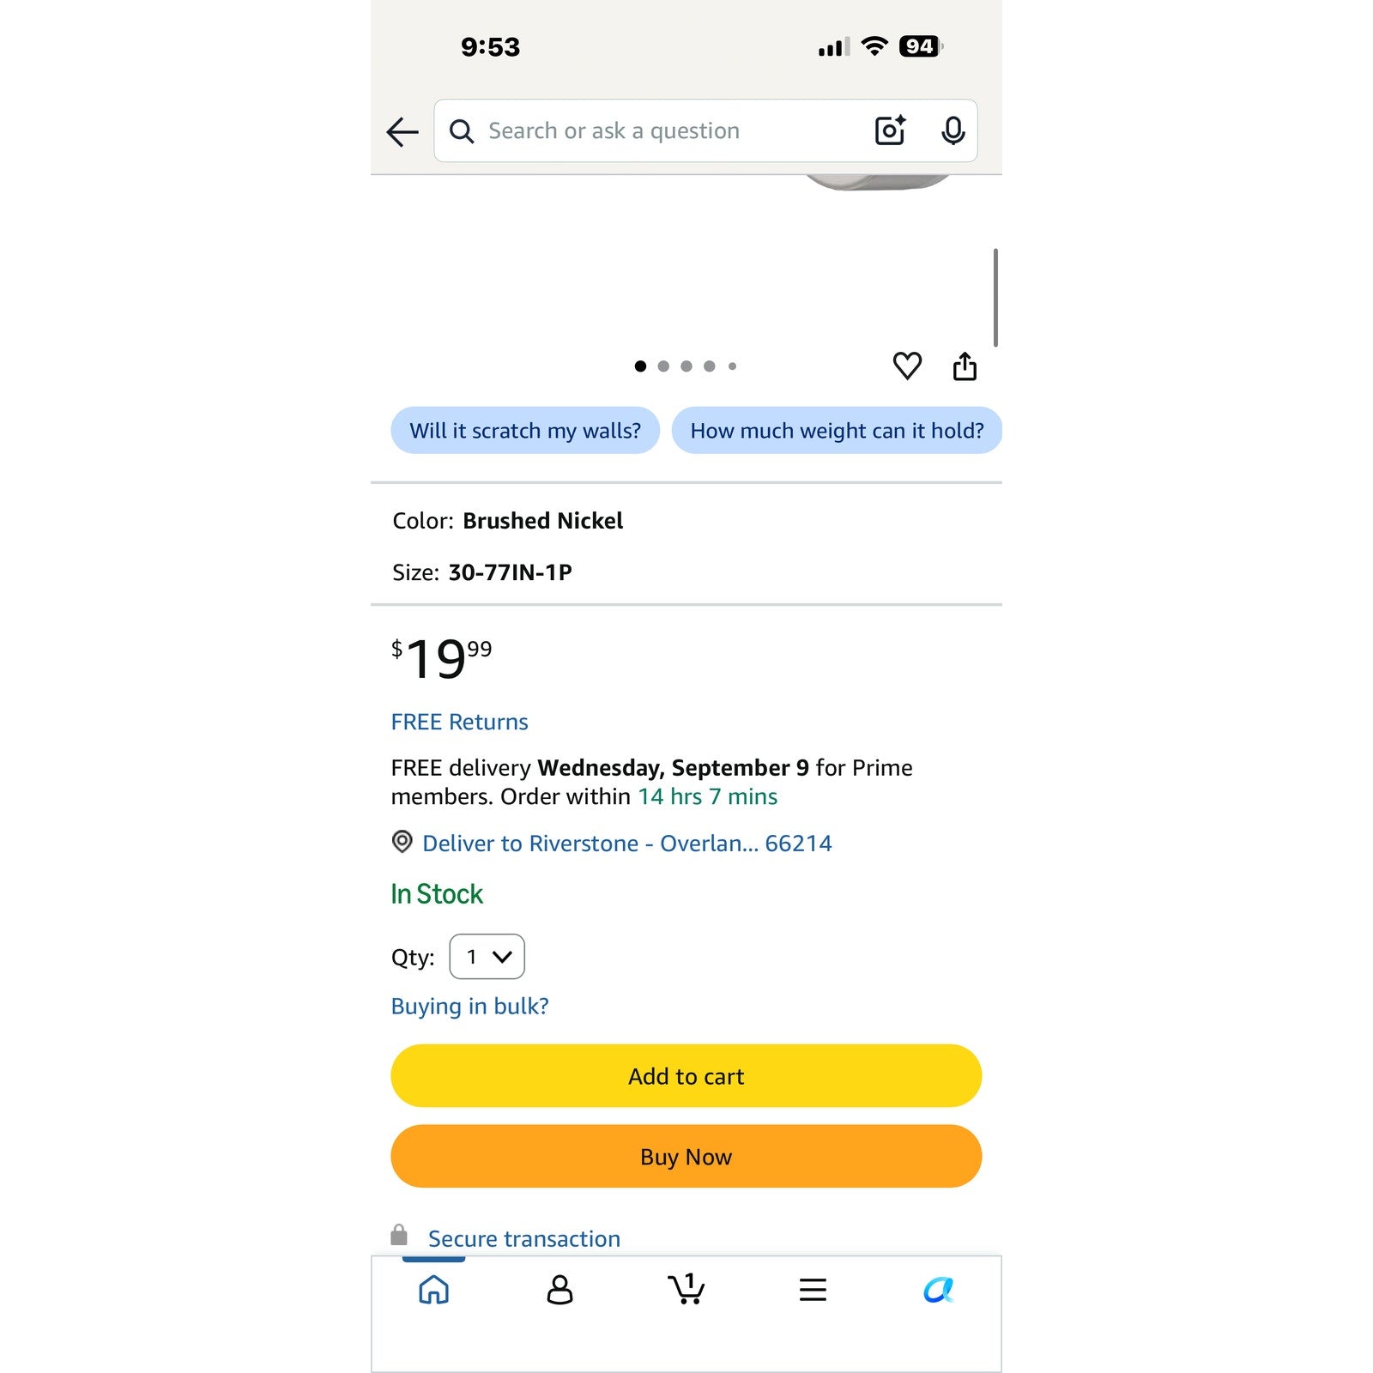This screenshot has width=1373, height=1373.
Task: Select 'Will it scratch my walls?' chip
Action: click(x=525, y=430)
